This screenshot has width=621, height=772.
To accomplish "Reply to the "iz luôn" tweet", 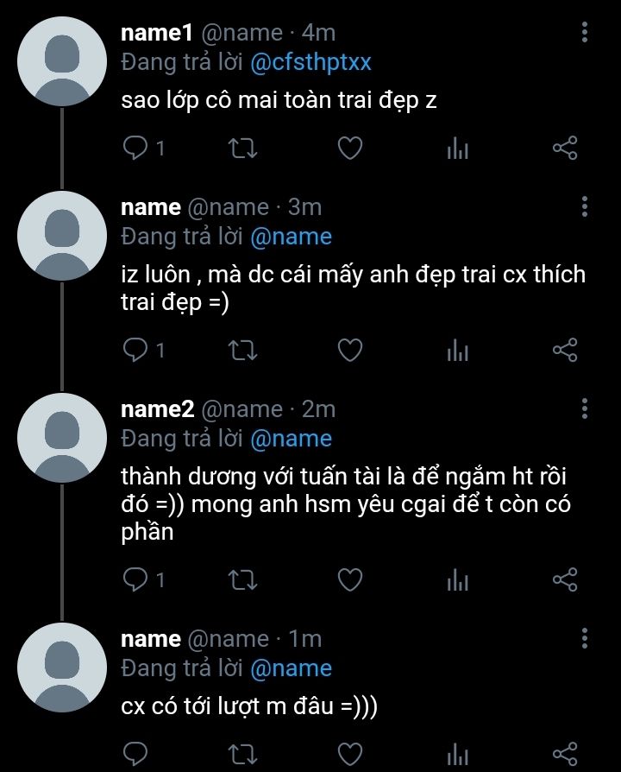I will [x=135, y=350].
